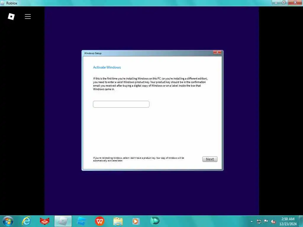Screen dimensions: 303x227
Task: Click the Windows Setup title text
Action: click(x=93, y=53)
